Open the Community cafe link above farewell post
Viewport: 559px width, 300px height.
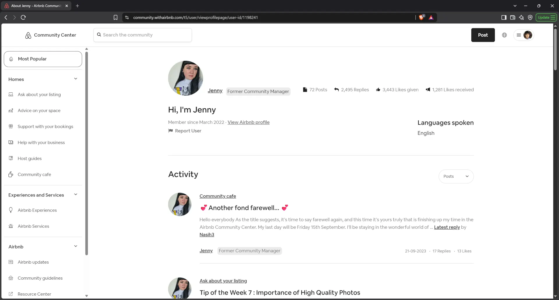(x=218, y=196)
